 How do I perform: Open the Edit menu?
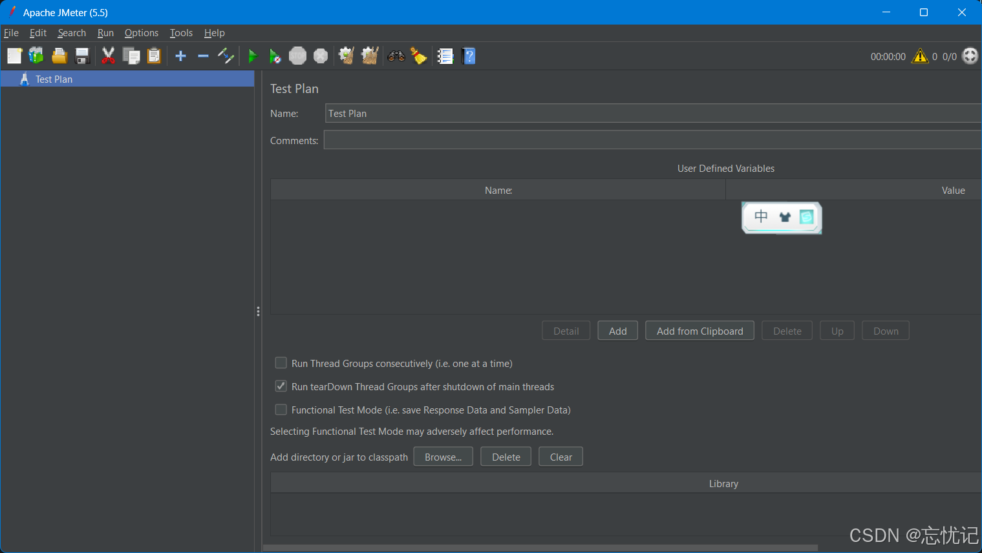pos(38,33)
